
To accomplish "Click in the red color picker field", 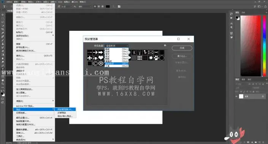I will [251, 46].
